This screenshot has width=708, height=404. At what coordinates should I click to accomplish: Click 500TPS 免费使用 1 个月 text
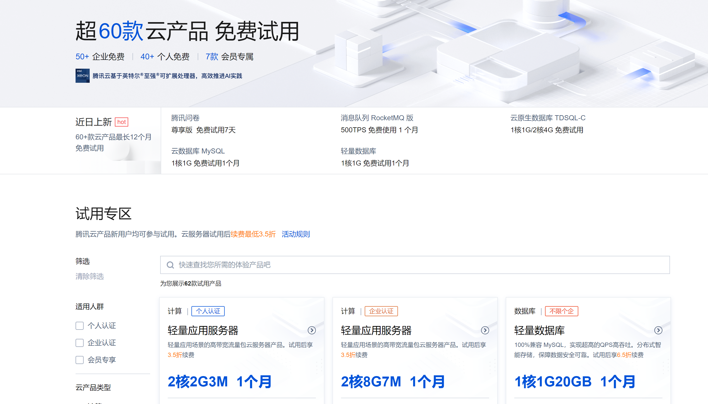379,130
